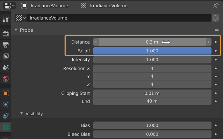Open the View Layer properties tab
Screen dimensions: 223x139
coord(5,56)
